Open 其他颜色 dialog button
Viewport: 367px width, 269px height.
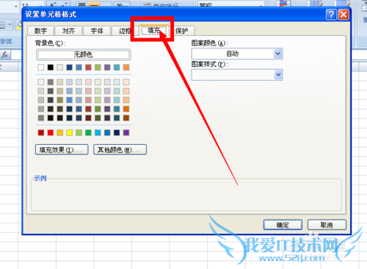[x=120, y=150]
